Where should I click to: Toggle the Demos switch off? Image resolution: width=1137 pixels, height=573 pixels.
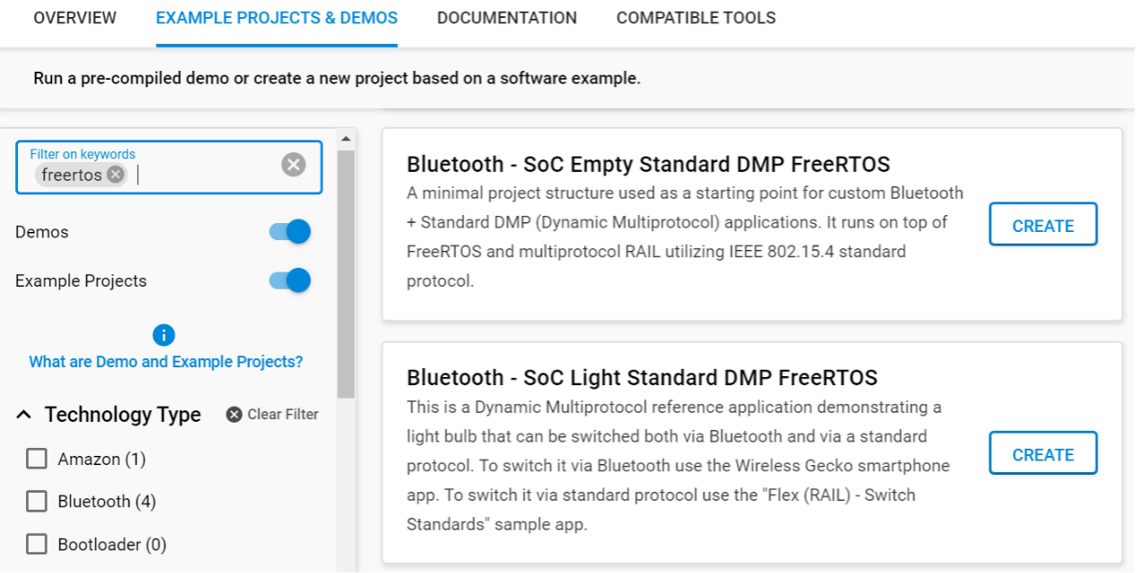point(290,232)
